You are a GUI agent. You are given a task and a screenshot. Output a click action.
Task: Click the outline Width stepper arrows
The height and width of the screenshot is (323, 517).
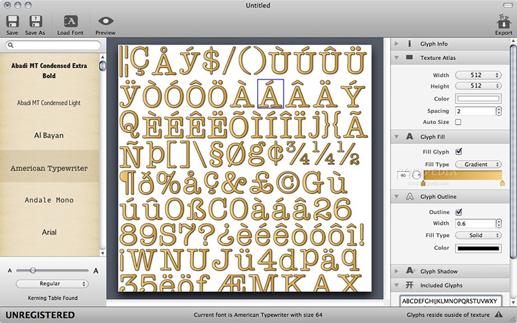[498, 224]
